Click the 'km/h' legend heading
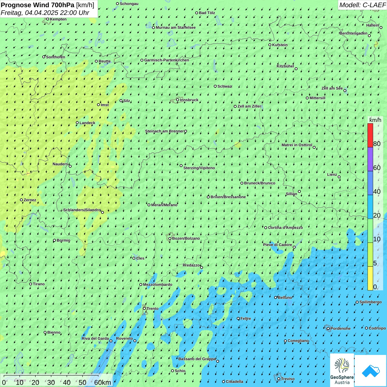Image resolution: width=387 pixels, height=387 pixels. coord(375,120)
